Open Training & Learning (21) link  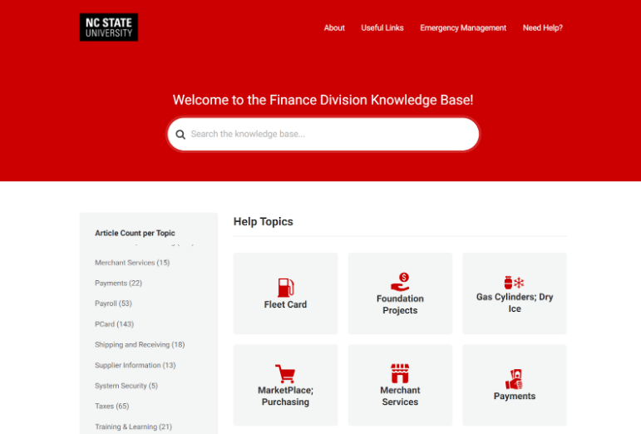pos(133,427)
